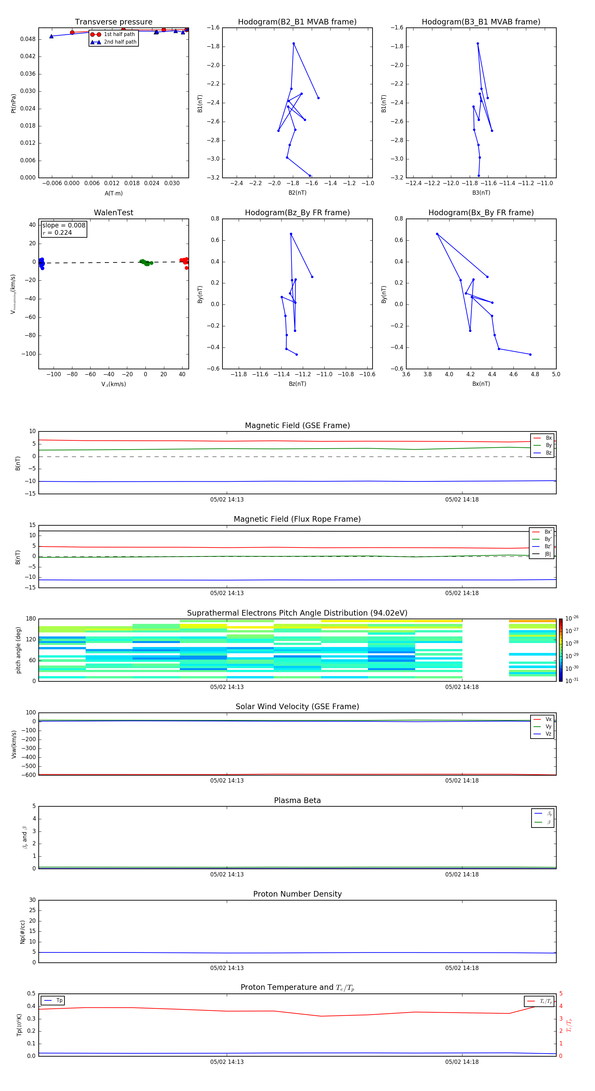Select Bz in the GSE magnetic field legend
595x1091 pixels.
pos(542,453)
